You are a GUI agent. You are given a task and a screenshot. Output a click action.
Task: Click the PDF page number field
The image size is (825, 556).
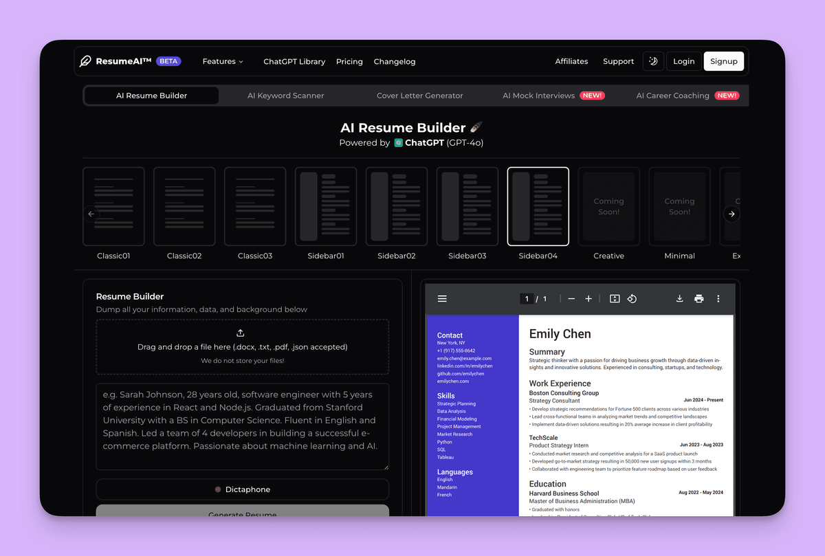(527, 298)
